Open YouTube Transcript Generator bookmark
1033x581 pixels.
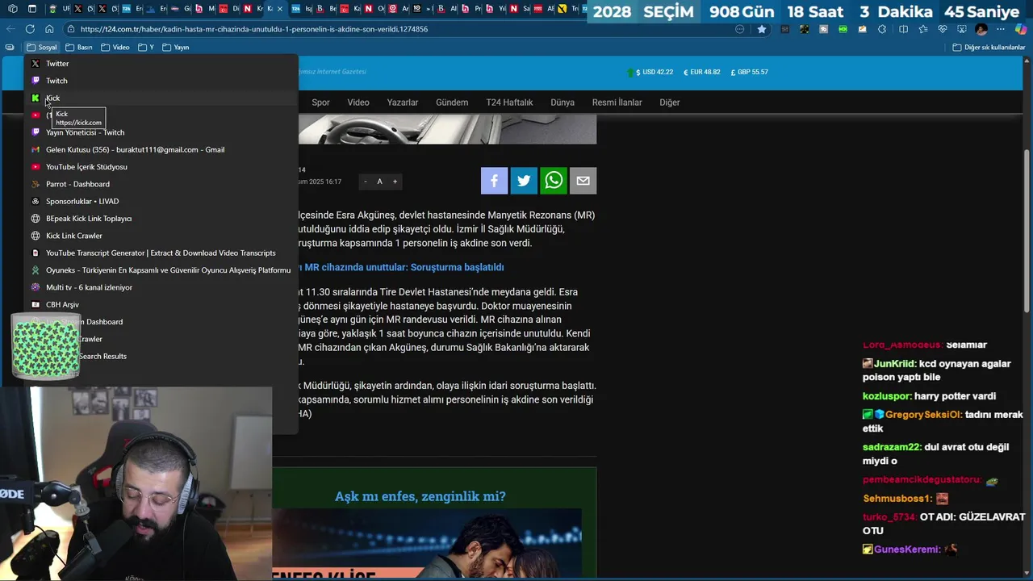(161, 253)
